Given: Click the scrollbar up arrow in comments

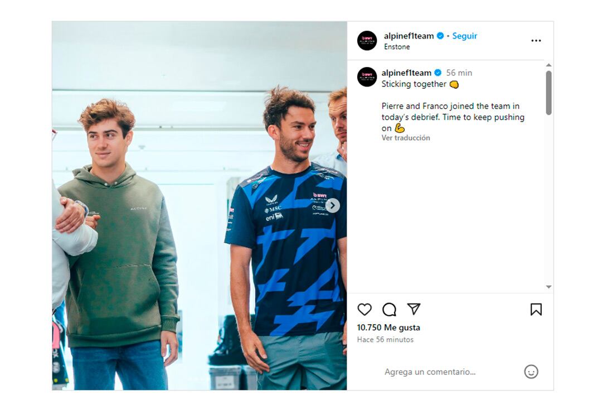Looking at the screenshot, I should [548, 65].
